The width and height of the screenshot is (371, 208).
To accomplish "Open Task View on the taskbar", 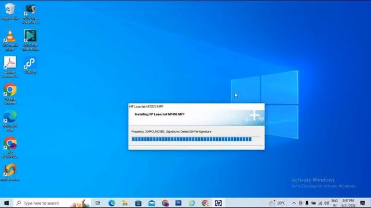I will point(98,203).
